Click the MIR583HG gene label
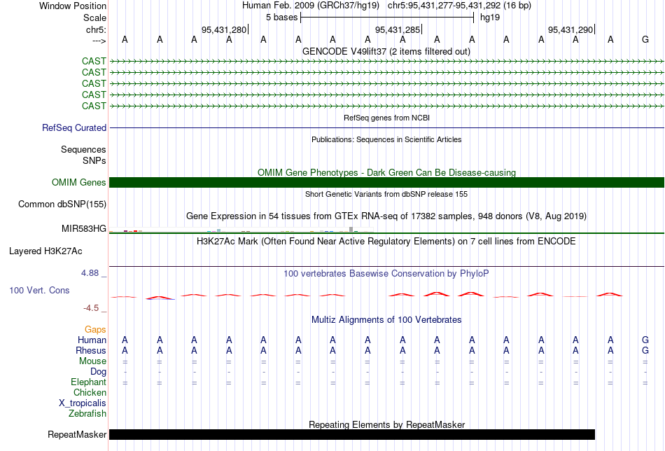The image size is (665, 451). click(x=84, y=229)
